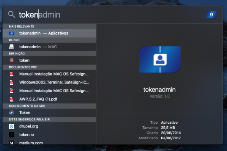This screenshot has width=227, height=151.
Task: Click the Criado date 29/08/2014
Action: tap(171, 133)
